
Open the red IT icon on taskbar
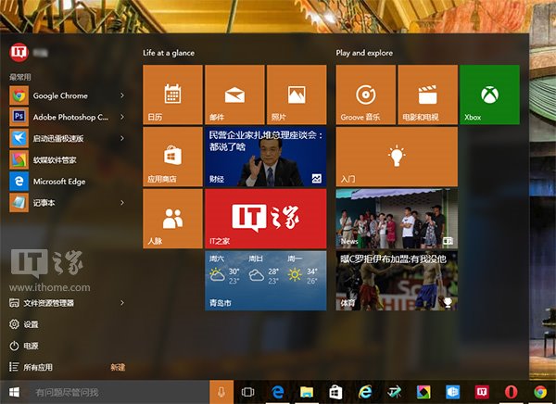pyautogui.click(x=482, y=392)
